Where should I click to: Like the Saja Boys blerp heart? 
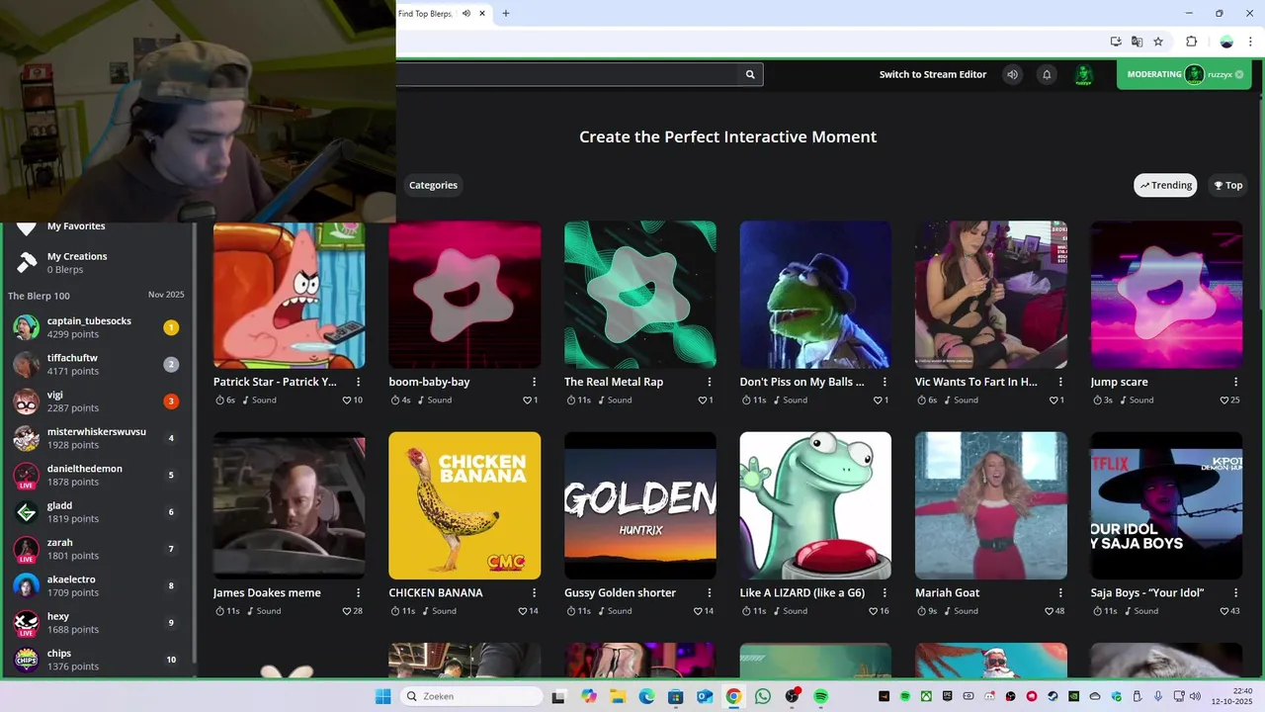pos(1223,611)
